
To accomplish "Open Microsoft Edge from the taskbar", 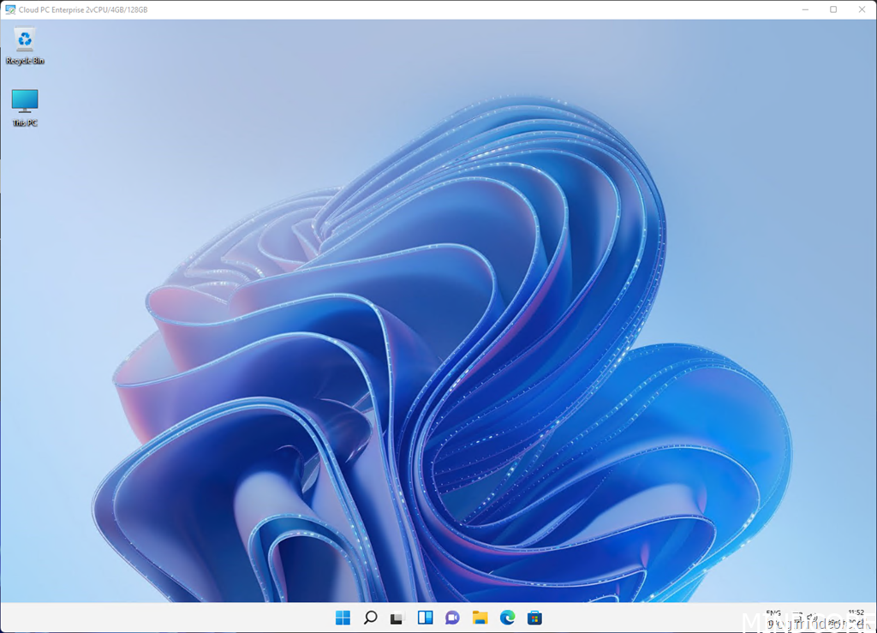I will [x=507, y=618].
